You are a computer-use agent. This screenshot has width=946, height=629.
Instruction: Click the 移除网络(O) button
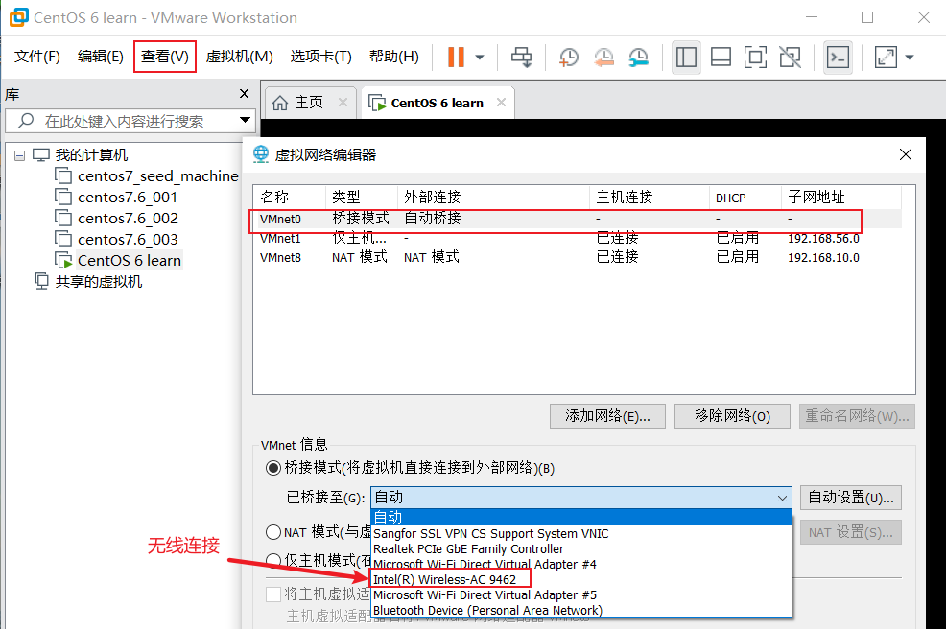(732, 416)
